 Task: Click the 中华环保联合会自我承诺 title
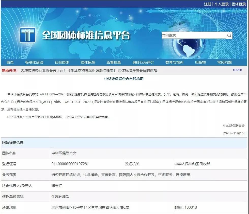tap(124, 79)
